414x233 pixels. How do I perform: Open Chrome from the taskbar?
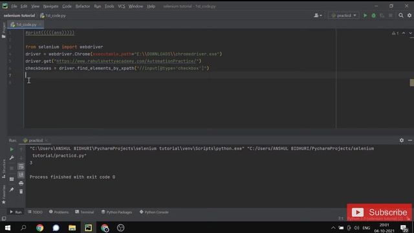(40, 228)
